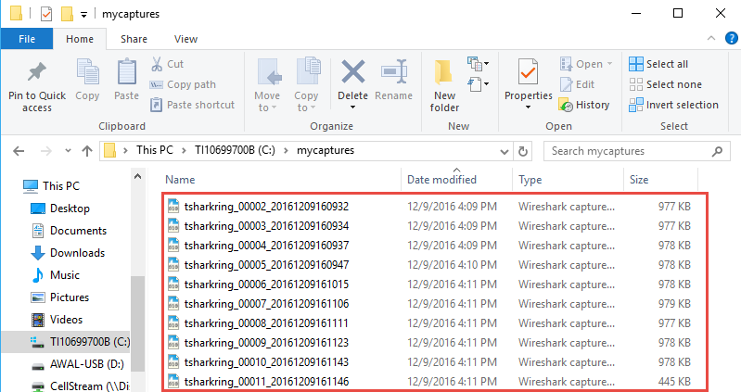
Task: Click the Paste icon in the ribbon
Action: [x=126, y=74]
